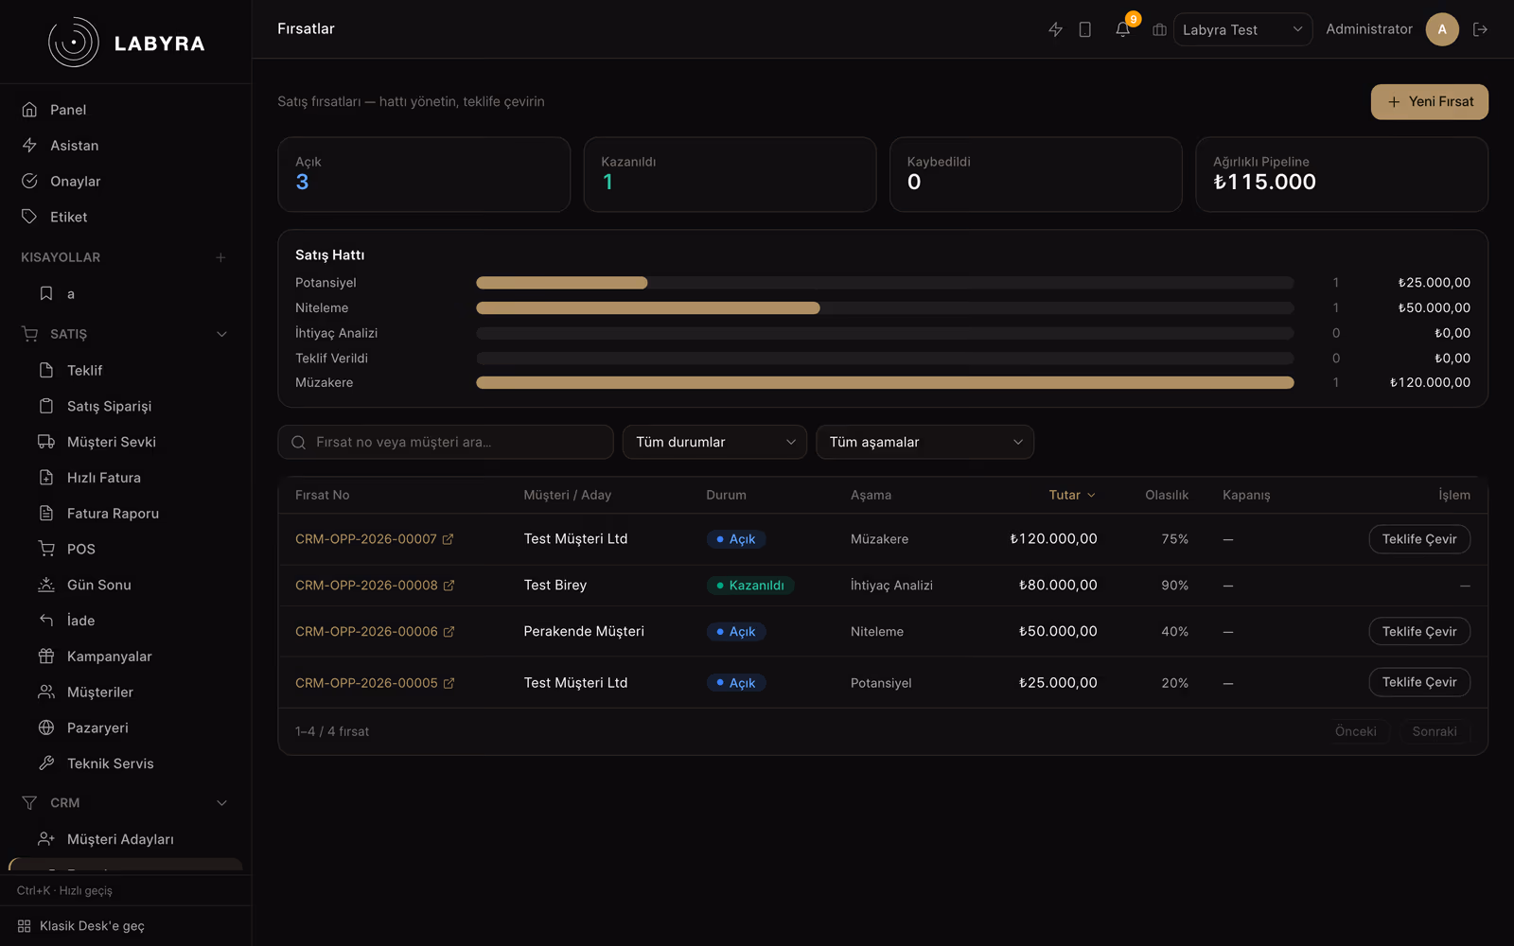This screenshot has height=946, width=1514.
Task: Click the Kazanıldı summary card
Action: coord(730,174)
